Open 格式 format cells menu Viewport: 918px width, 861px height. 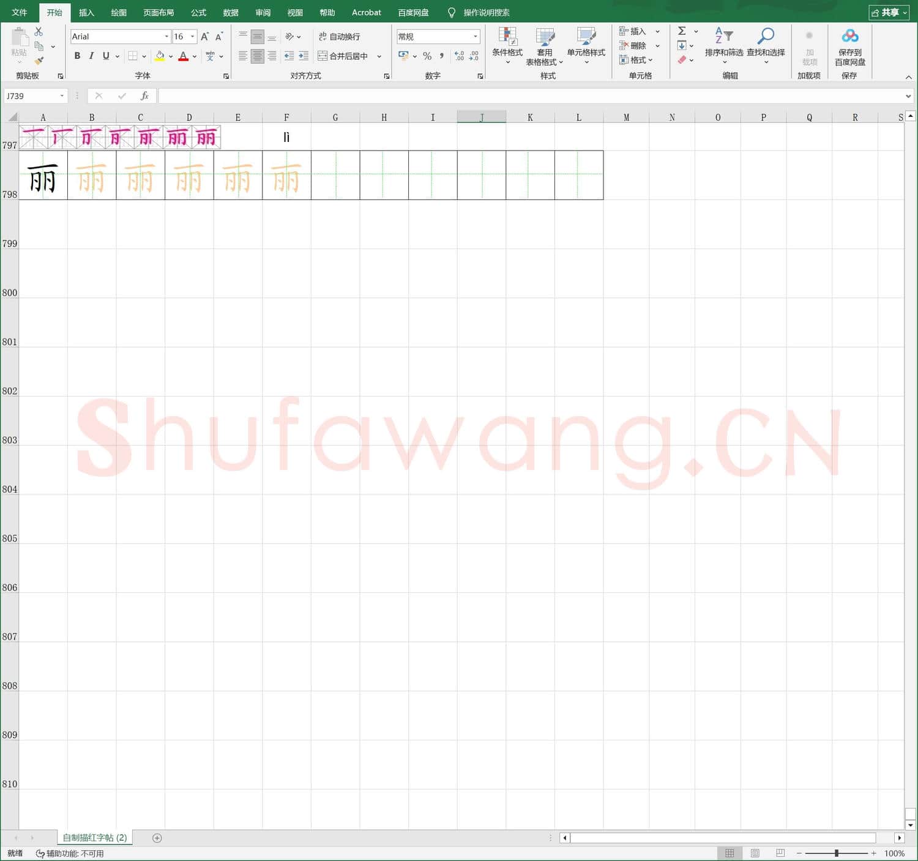[636, 60]
